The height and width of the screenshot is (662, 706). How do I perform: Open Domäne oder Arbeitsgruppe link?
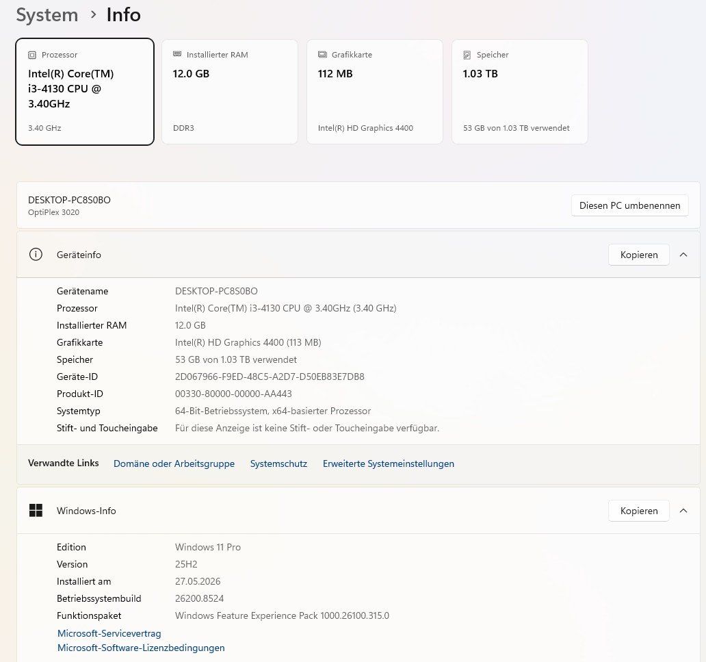click(x=174, y=463)
